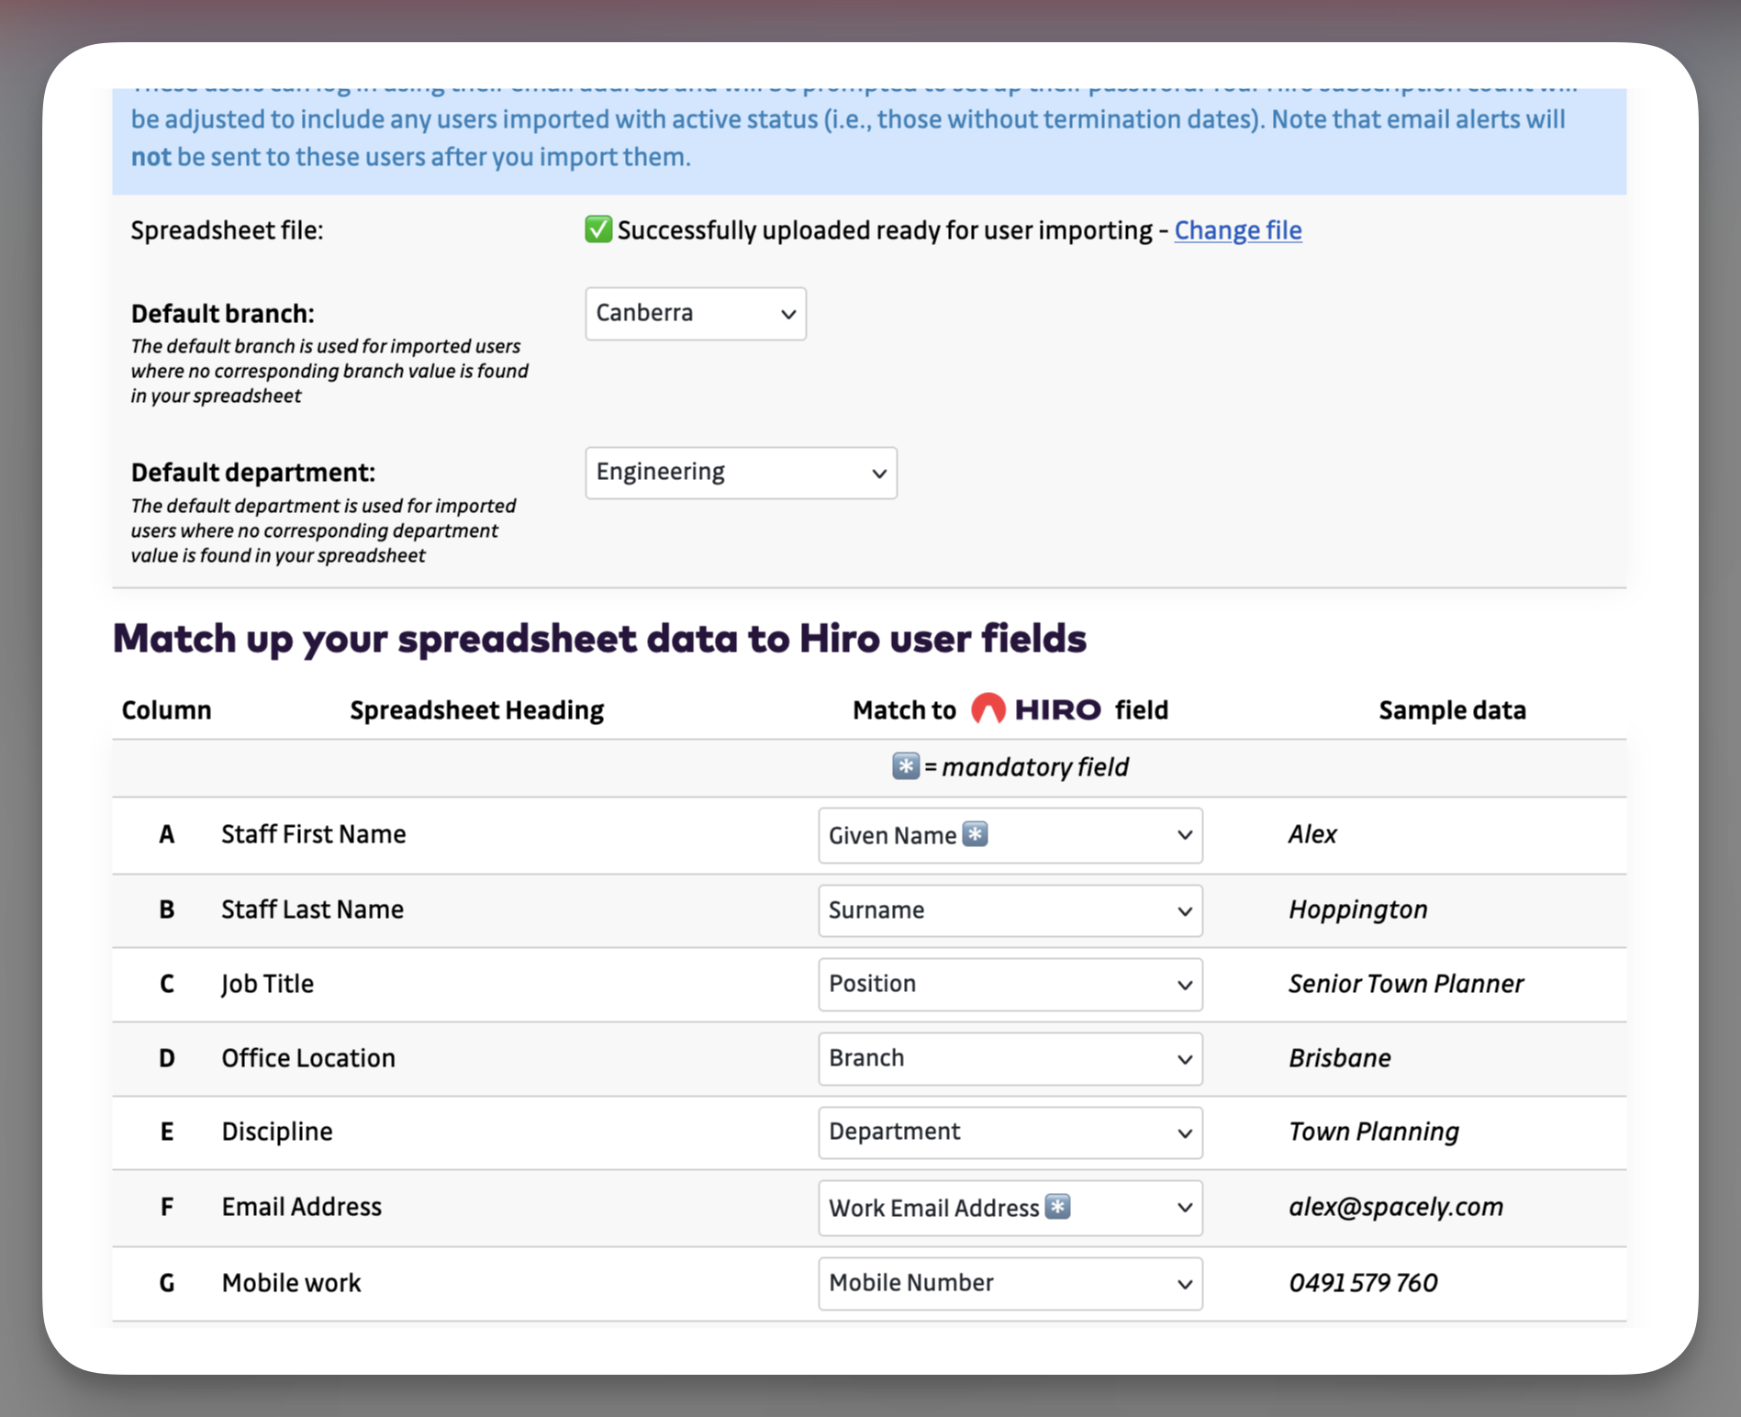This screenshot has width=1741, height=1417.
Task: Open the Default branch dropdown showing Canberra
Action: [695, 313]
